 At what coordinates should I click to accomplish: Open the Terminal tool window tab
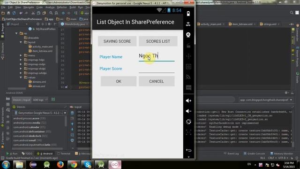point(64,154)
